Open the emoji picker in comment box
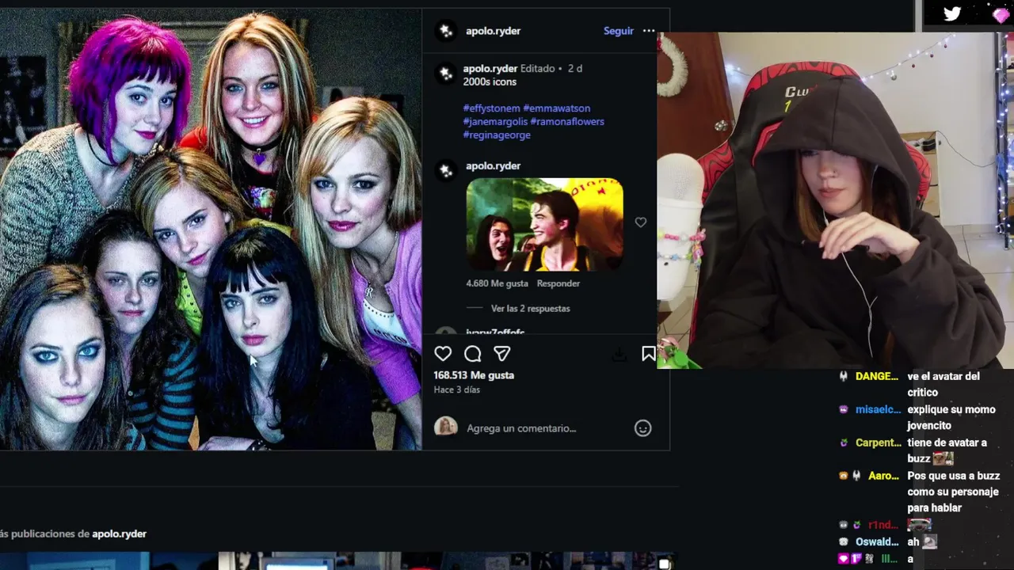 (642, 428)
